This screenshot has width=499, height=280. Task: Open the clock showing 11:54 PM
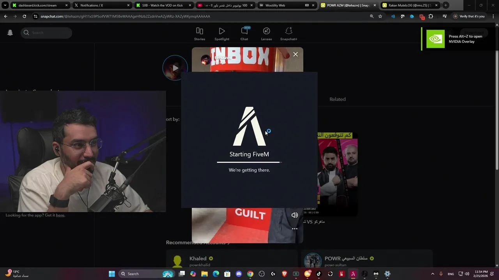(480, 274)
